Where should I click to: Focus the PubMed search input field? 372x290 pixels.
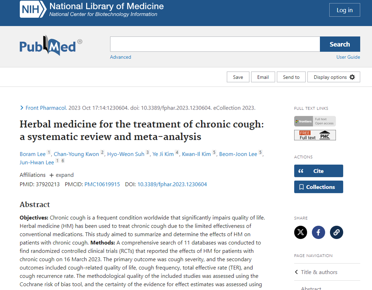tap(214, 44)
